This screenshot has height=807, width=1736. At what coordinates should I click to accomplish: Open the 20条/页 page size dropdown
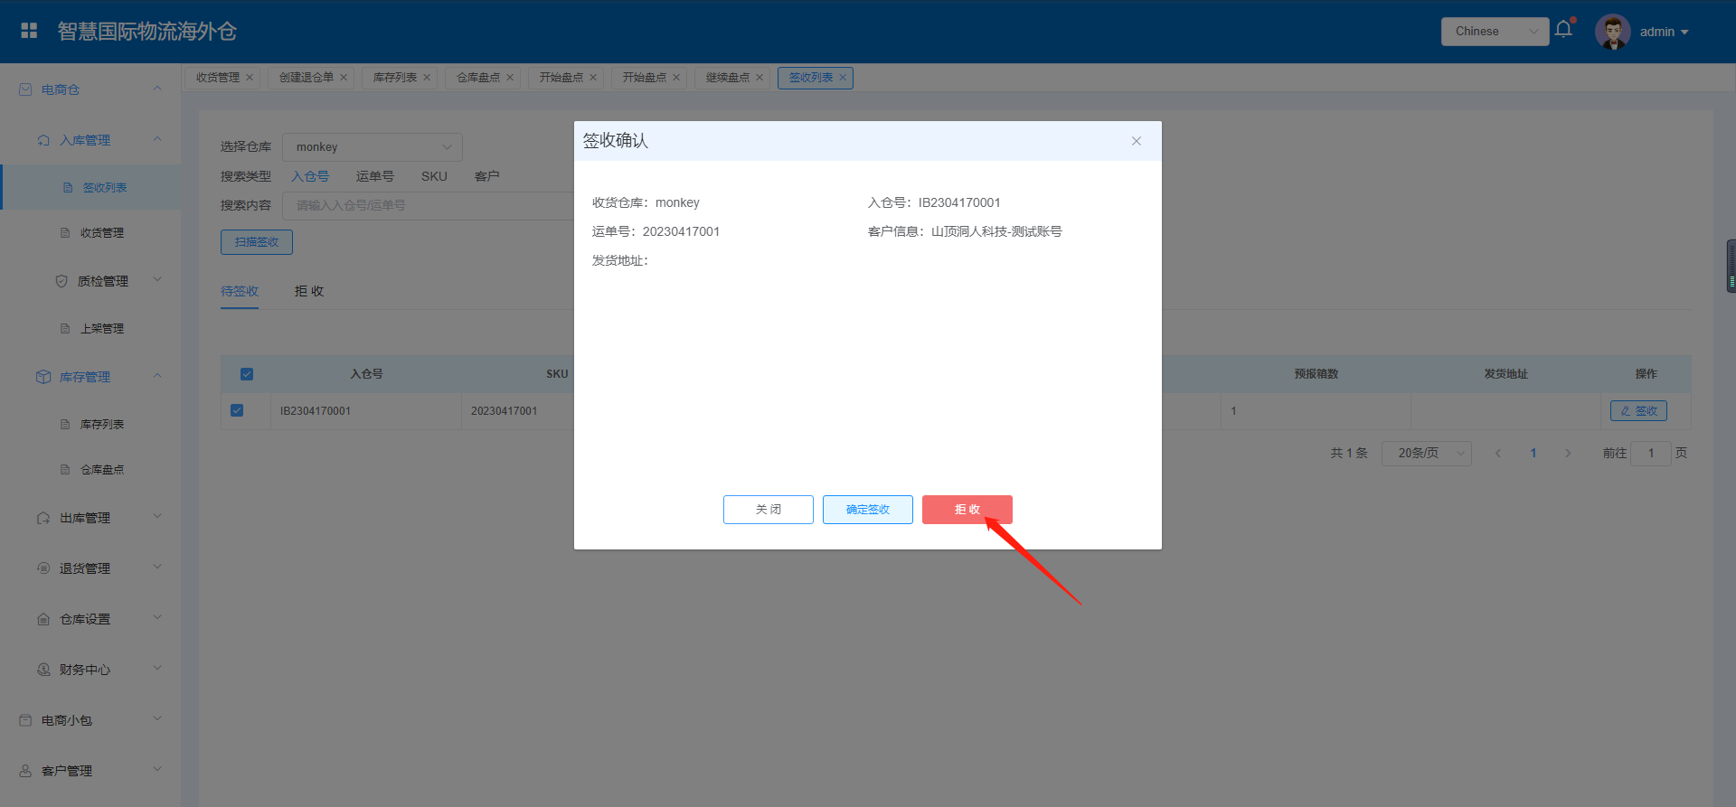tap(1426, 454)
